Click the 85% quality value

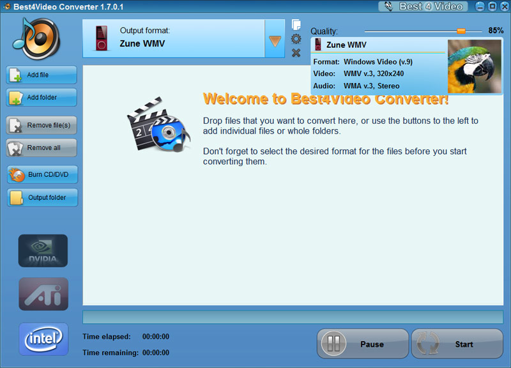tap(496, 31)
